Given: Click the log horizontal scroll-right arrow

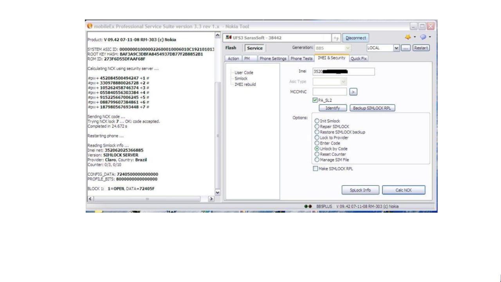Looking at the screenshot, I should tap(212, 199).
